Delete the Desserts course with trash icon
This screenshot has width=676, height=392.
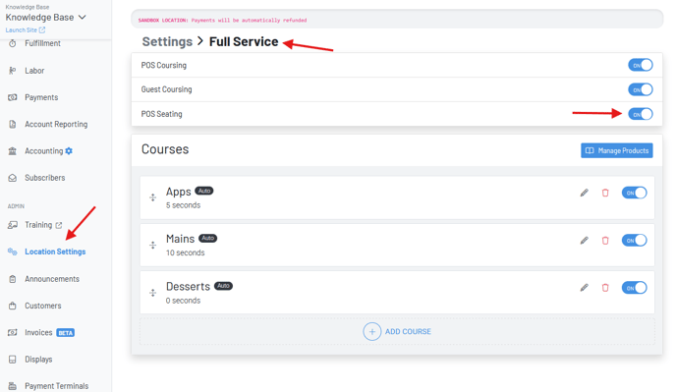tap(605, 288)
